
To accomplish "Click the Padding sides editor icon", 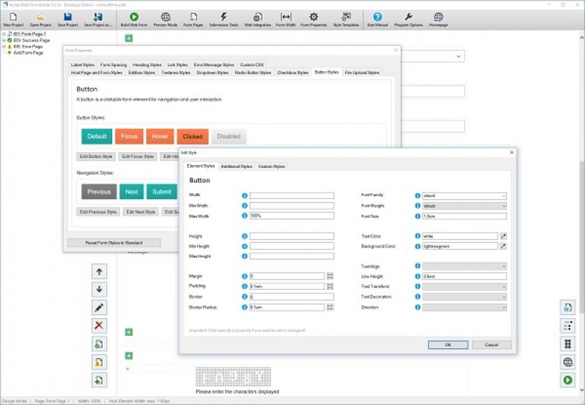I will 330,286.
